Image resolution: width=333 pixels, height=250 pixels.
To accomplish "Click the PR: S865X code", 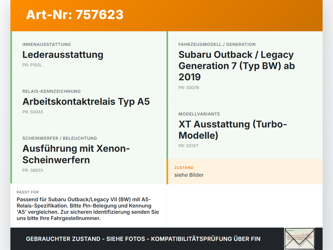I will click(x=33, y=170).
